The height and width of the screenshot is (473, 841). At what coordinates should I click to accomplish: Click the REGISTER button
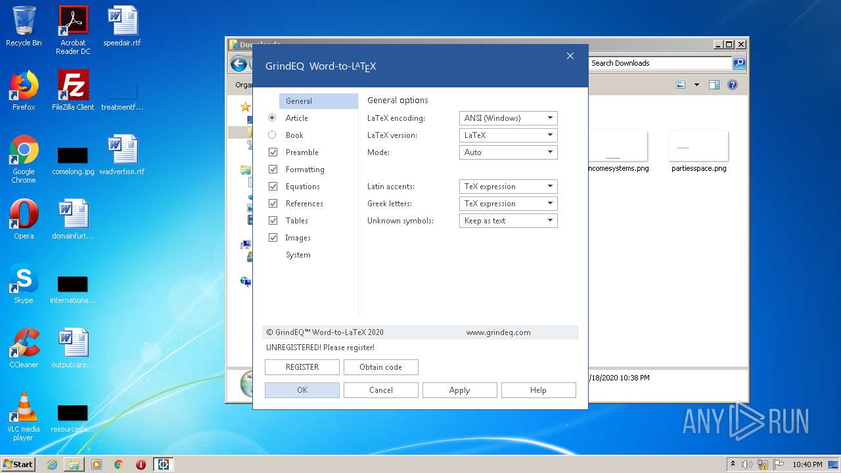coord(302,367)
